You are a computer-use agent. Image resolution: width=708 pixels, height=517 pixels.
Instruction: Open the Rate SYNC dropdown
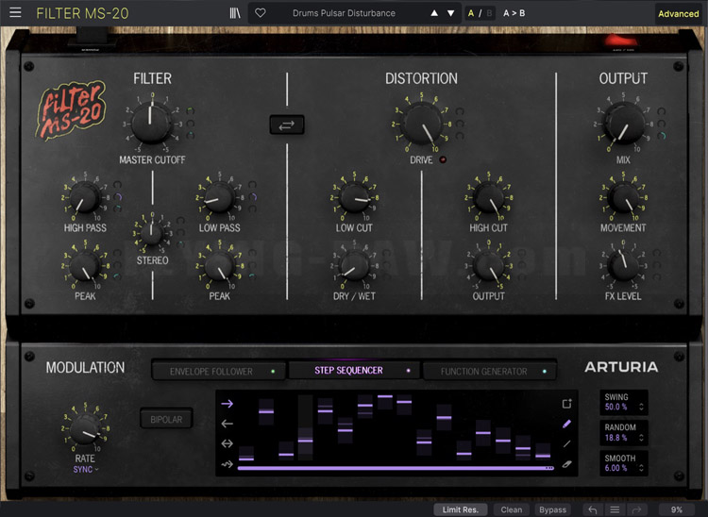pos(85,469)
